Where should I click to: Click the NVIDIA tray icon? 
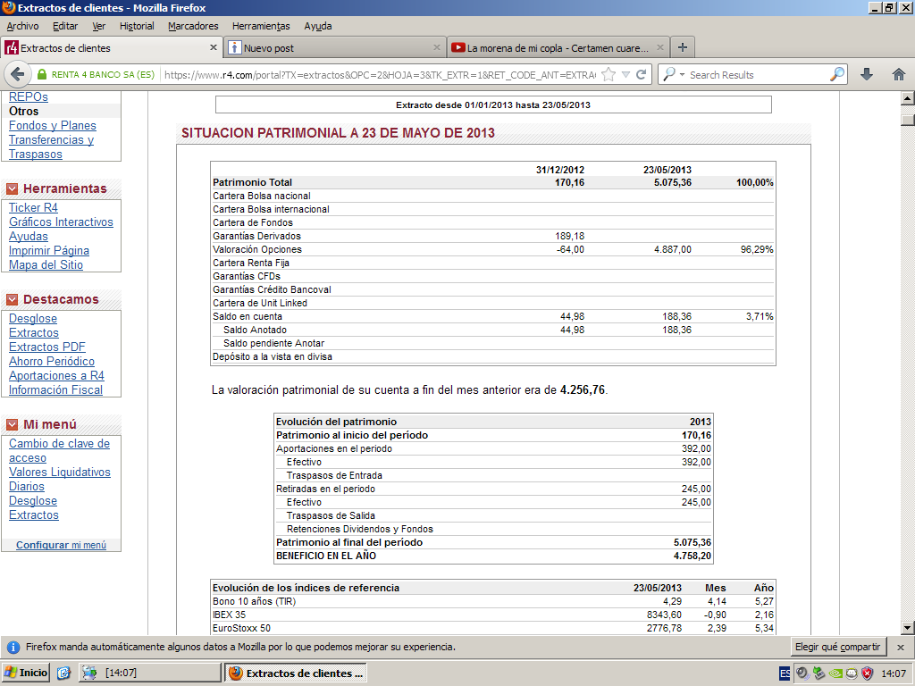835,673
